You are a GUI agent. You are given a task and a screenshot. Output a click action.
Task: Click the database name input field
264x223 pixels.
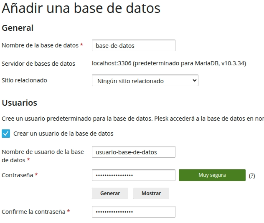click(134, 45)
